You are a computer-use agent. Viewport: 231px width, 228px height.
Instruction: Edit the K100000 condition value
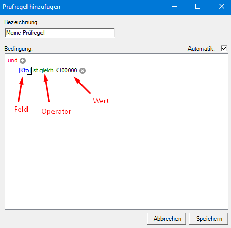coord(66,70)
